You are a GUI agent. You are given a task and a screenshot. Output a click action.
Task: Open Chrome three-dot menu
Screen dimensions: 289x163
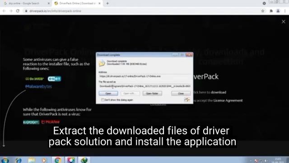point(285,11)
